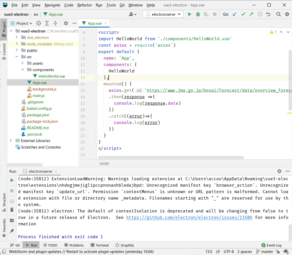Click the master branch status widget
292x255 pixels.
click(265, 252)
